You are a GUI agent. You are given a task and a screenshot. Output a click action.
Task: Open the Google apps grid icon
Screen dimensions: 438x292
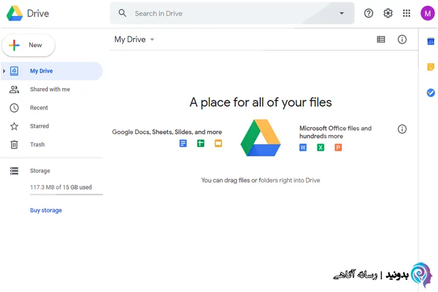point(406,13)
